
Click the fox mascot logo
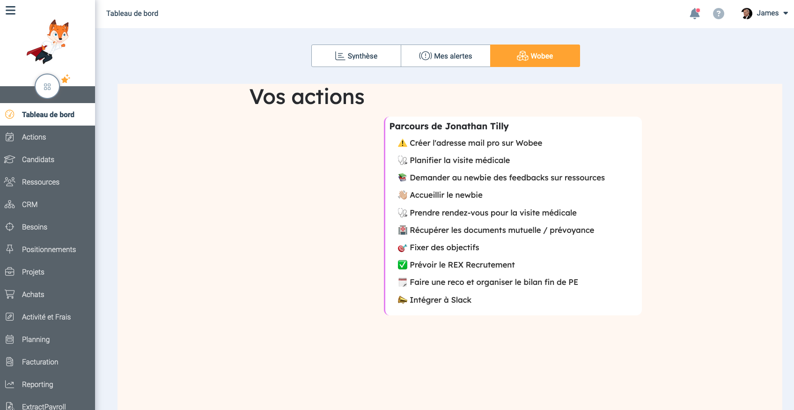(x=49, y=42)
